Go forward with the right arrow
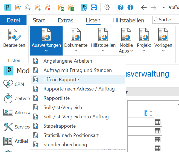179x152 pixels. [x=153, y=8]
